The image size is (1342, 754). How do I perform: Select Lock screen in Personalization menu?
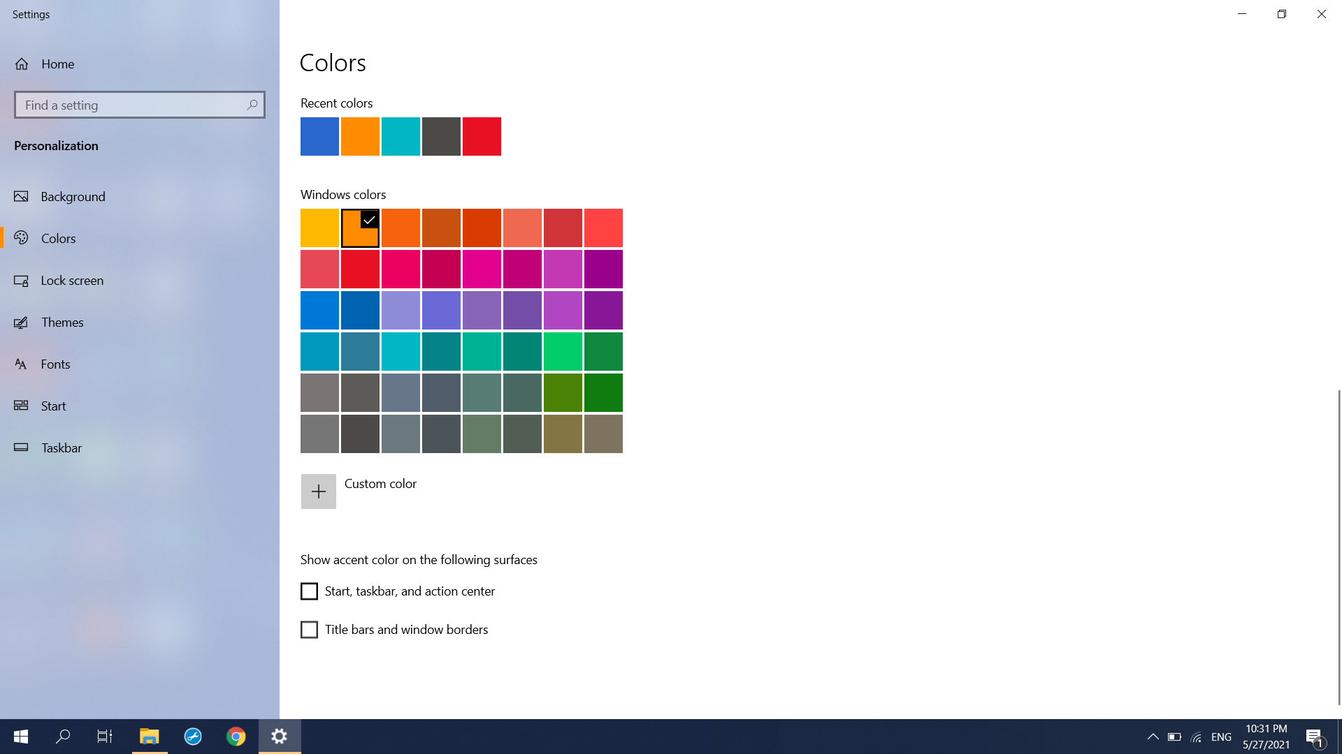140,280
